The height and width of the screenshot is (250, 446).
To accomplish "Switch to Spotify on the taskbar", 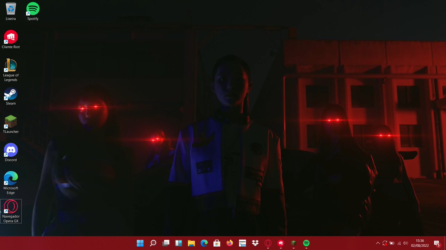I will click(x=306, y=243).
